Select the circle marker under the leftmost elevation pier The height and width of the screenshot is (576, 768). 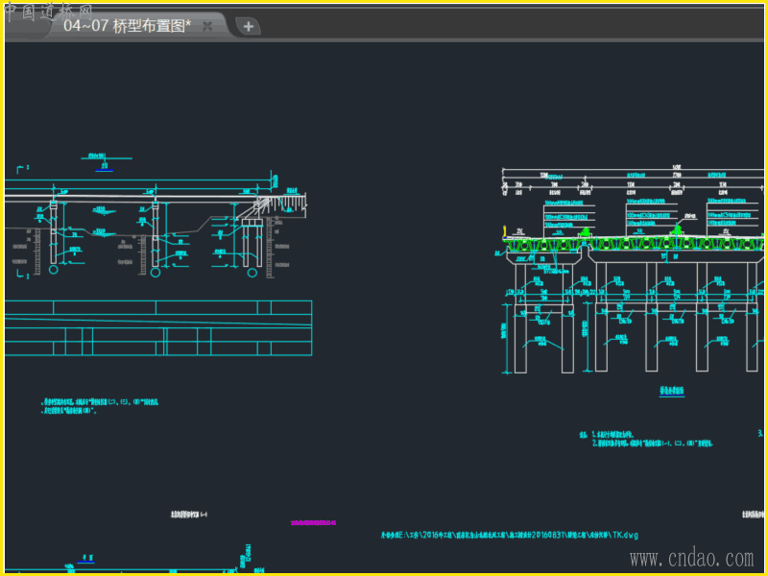pyautogui.click(x=53, y=272)
